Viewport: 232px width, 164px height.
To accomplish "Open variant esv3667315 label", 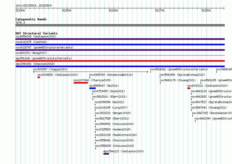I will pyautogui.click(x=212, y=113).
